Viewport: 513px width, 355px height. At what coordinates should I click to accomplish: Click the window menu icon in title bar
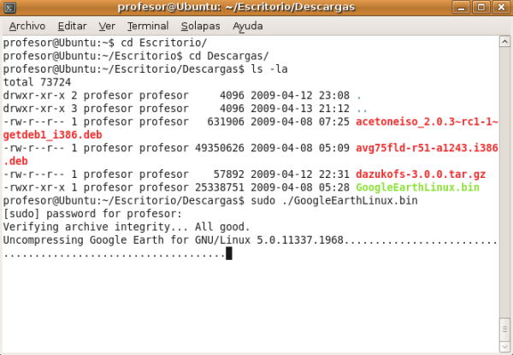[x=10, y=8]
